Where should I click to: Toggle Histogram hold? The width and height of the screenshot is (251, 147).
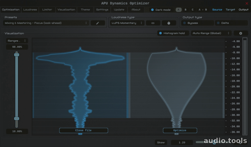(173, 33)
